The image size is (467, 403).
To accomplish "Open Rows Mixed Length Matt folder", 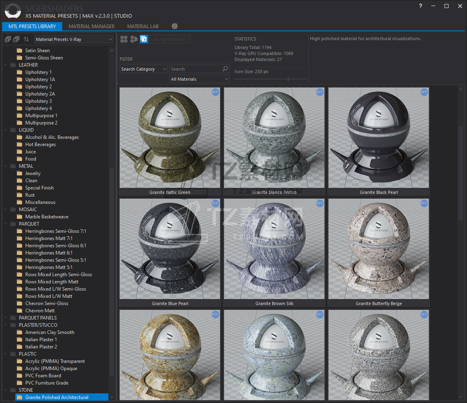I will tap(52, 282).
